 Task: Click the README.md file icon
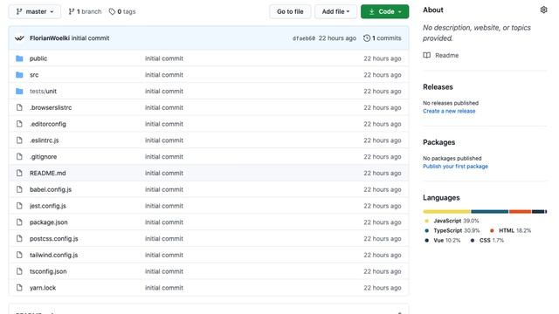coord(19,173)
